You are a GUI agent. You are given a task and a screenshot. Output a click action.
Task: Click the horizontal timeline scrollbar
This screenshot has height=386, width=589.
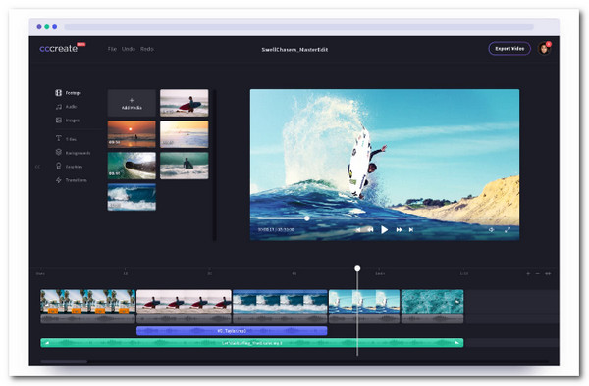64,362
